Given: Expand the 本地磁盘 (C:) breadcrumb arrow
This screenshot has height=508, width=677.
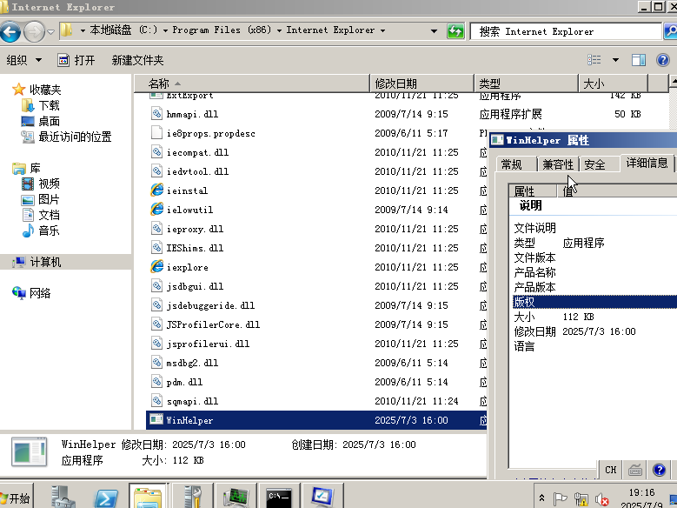Looking at the screenshot, I should (x=166, y=30).
